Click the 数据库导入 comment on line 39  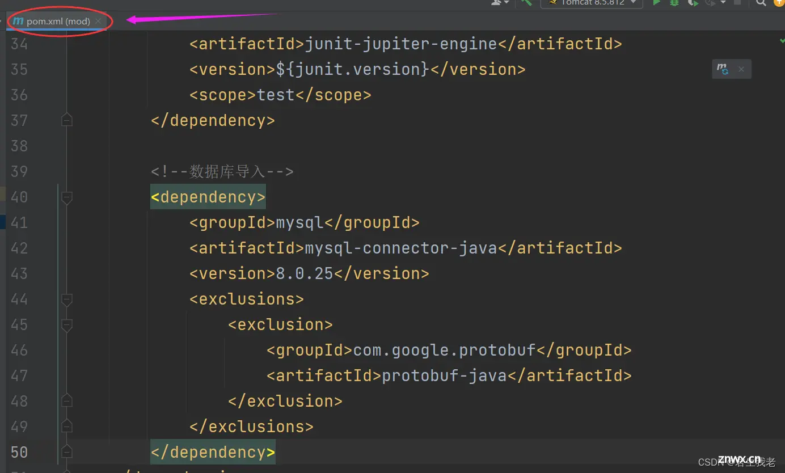coord(222,171)
